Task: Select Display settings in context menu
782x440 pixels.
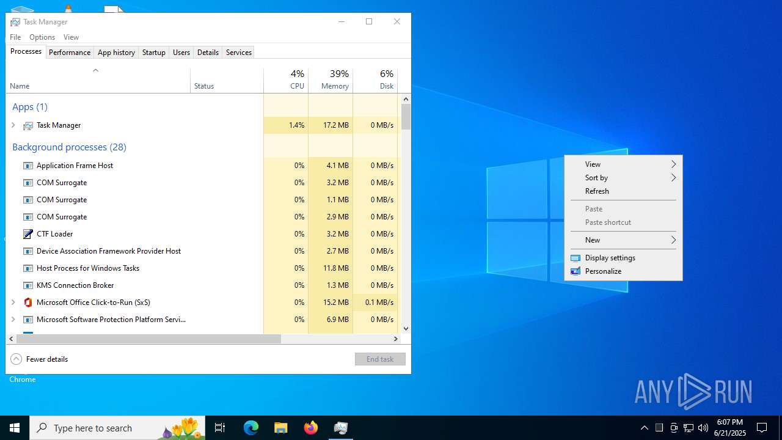Action: [x=623, y=258]
